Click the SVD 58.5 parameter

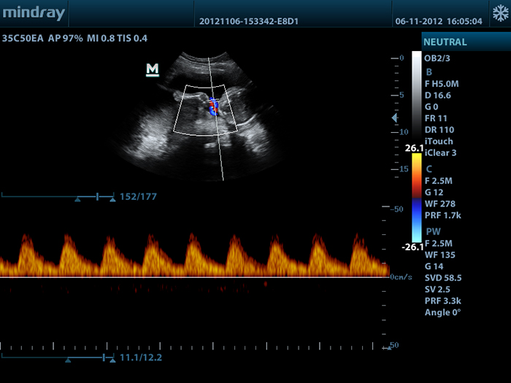click(x=443, y=278)
